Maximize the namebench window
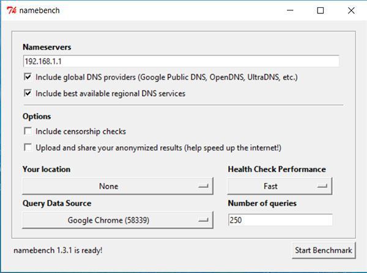Screen dimensions: 367x273 (x=321, y=10)
